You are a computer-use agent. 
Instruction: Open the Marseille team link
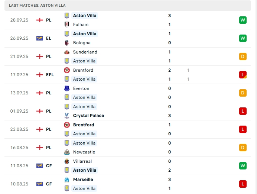pos(83,180)
